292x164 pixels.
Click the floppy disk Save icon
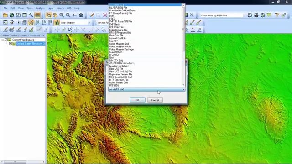coord(18,15)
